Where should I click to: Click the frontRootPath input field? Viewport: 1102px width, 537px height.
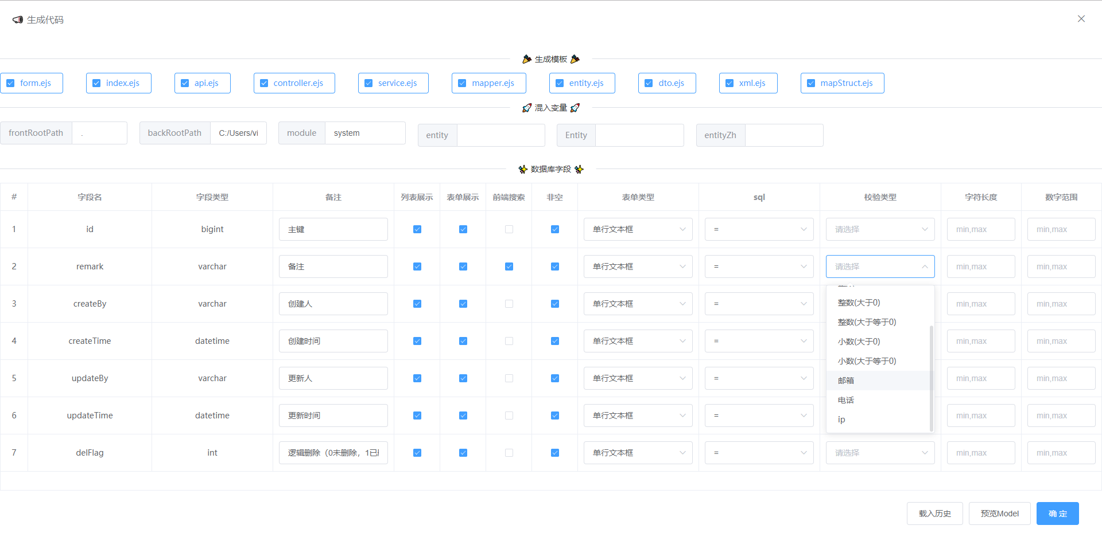99,133
